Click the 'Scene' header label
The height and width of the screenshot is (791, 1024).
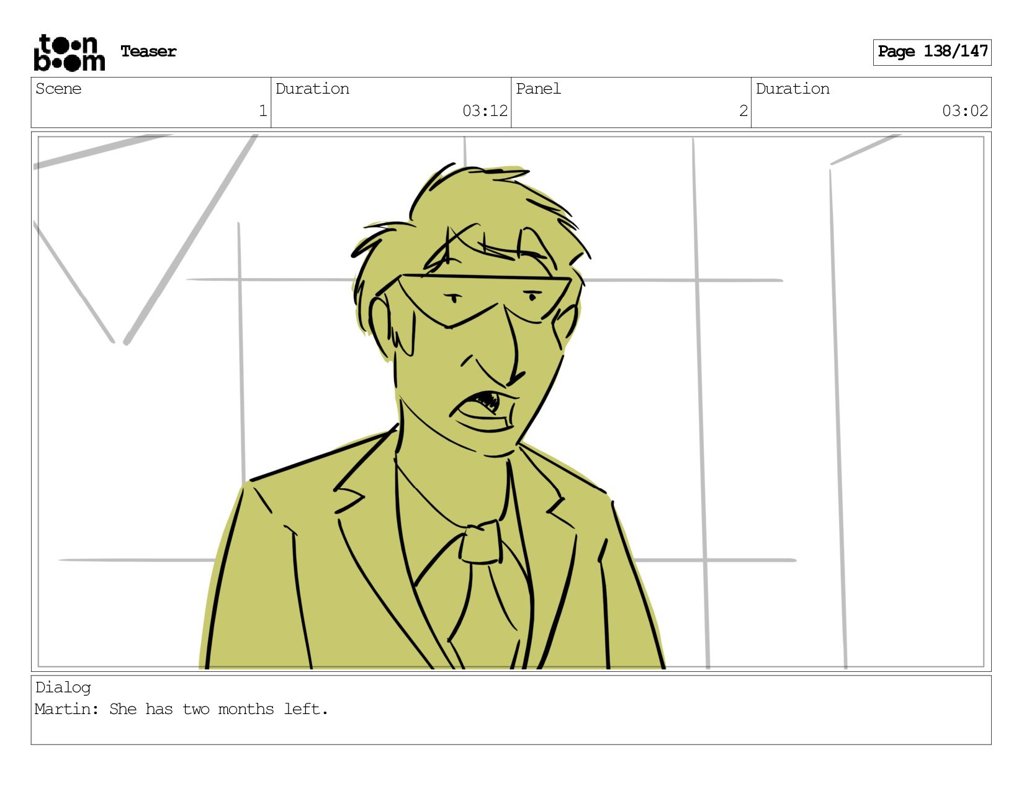point(58,89)
